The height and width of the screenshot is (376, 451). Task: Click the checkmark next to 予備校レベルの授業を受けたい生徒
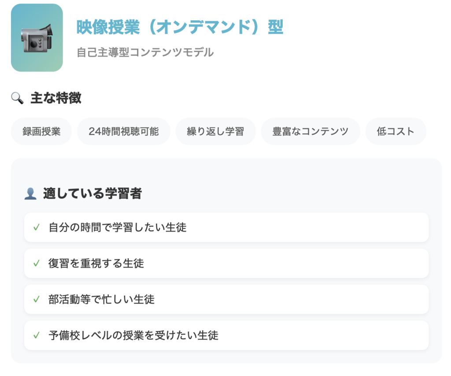(x=36, y=335)
